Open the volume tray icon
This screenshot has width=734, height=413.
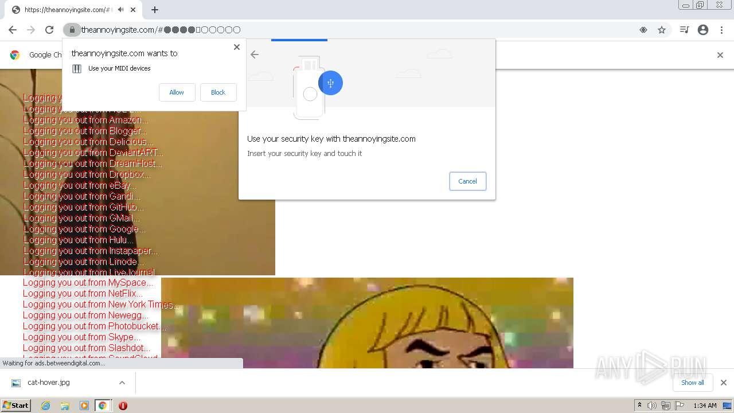coord(652,406)
